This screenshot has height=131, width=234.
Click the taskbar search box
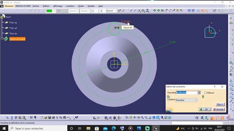pos(38,128)
